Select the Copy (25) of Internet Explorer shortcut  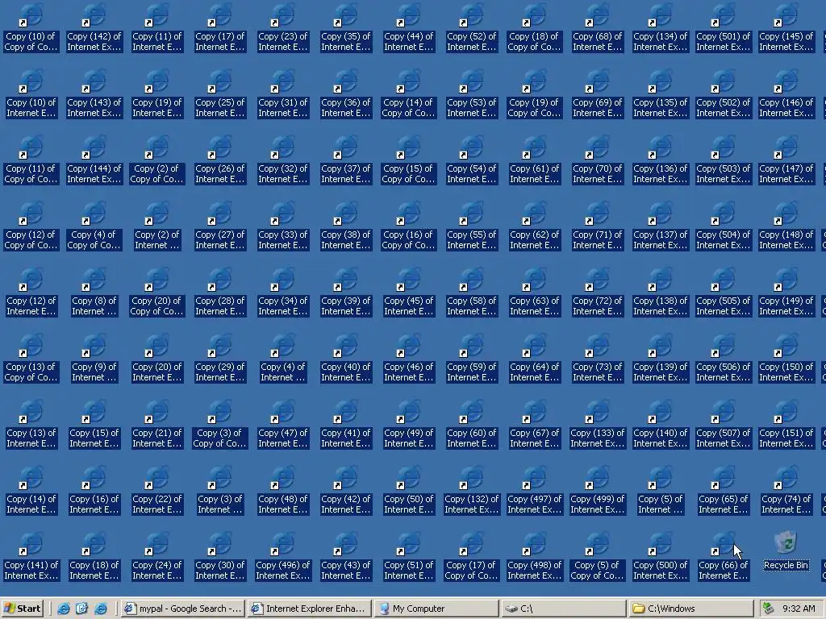click(x=219, y=93)
